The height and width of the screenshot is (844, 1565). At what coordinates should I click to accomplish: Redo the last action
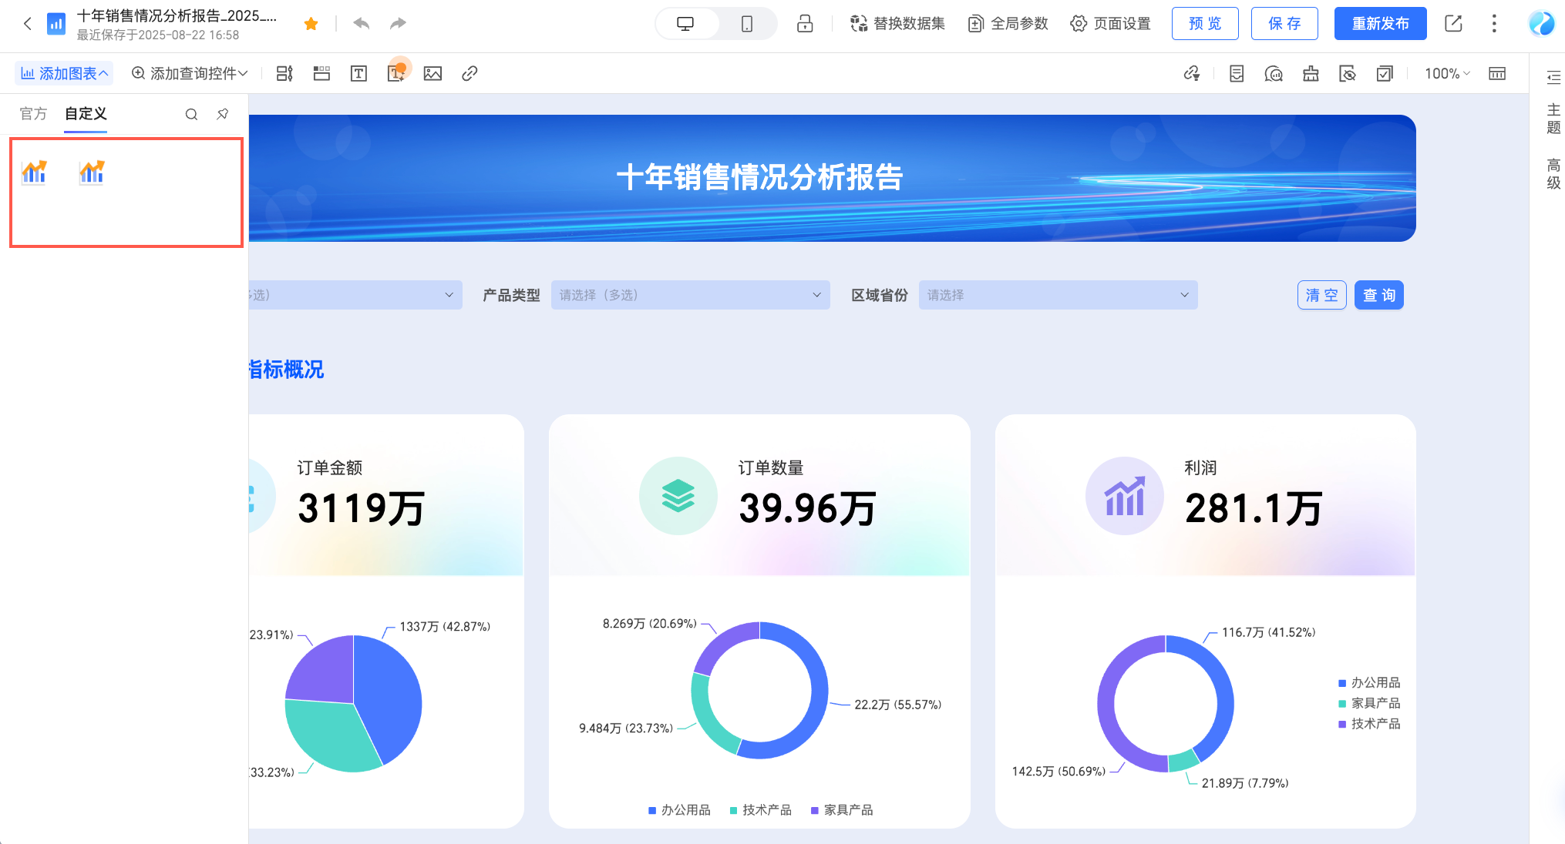(x=398, y=24)
